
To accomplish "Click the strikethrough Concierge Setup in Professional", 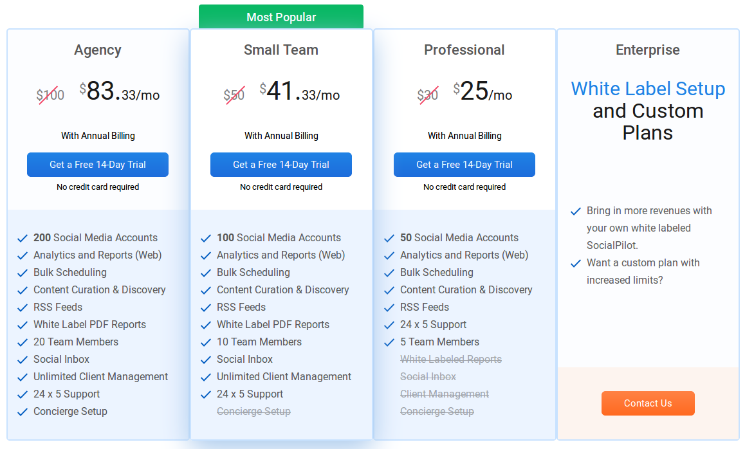I will 437,411.
